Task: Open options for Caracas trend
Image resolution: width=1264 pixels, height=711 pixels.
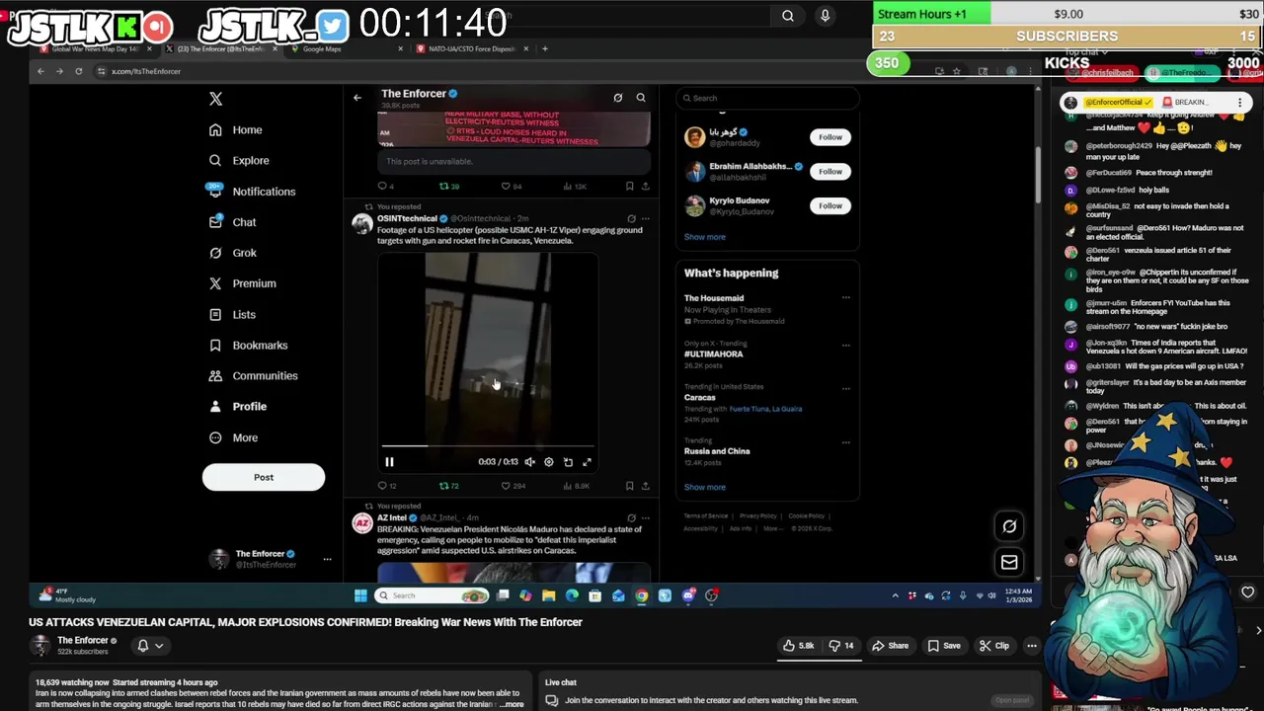Action: point(845,388)
